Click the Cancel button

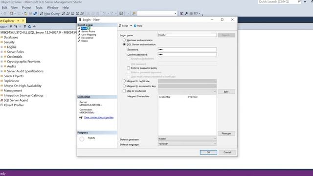click(227, 152)
